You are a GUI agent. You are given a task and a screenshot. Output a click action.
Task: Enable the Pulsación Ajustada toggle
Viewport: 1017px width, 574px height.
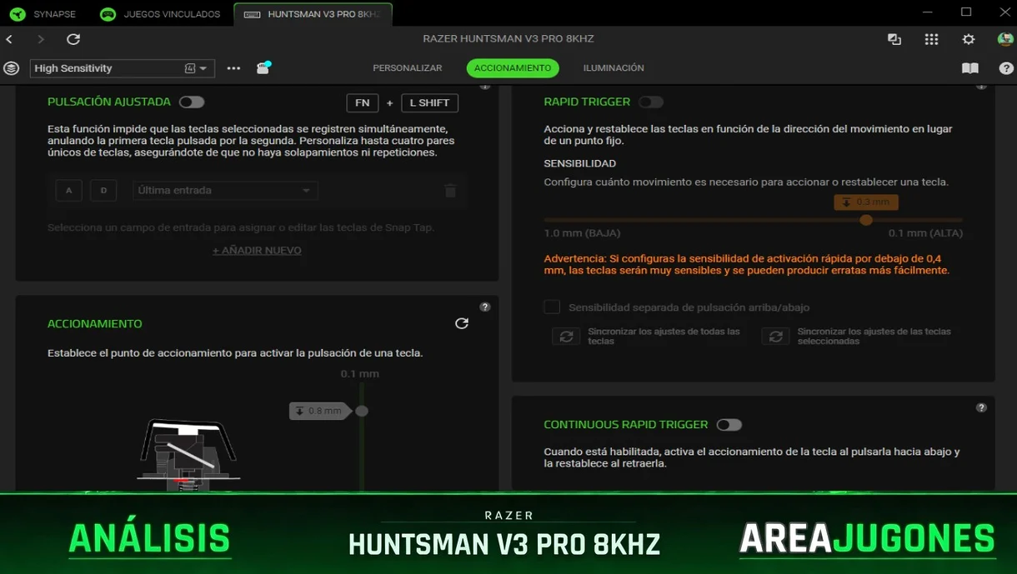tap(192, 102)
